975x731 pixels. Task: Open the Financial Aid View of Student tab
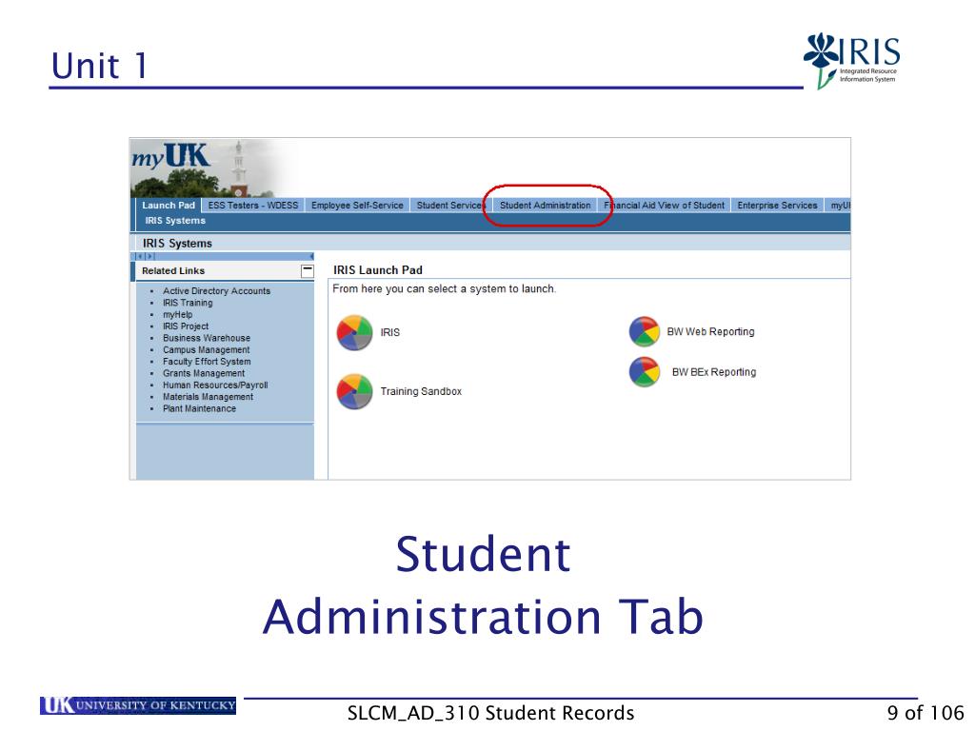pos(664,206)
